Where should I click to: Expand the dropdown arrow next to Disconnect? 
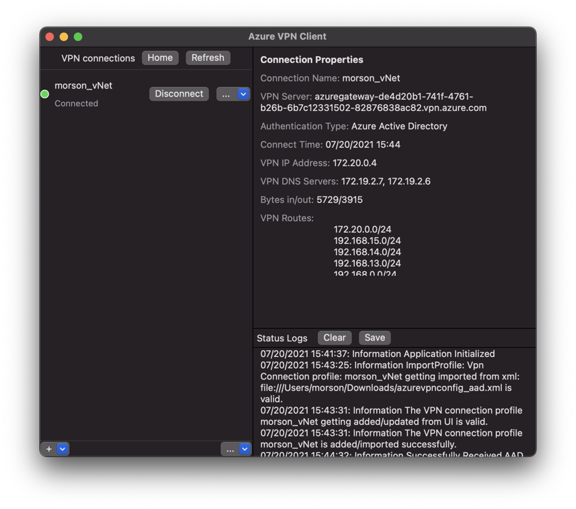pyautogui.click(x=243, y=94)
